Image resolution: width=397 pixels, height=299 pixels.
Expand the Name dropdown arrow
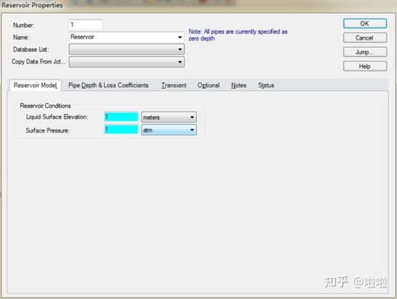tap(179, 37)
